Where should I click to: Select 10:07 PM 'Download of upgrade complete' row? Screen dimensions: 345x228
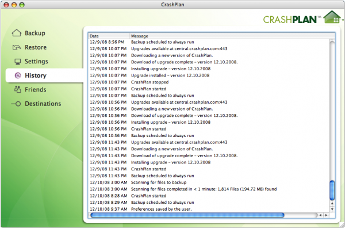pos(209,62)
